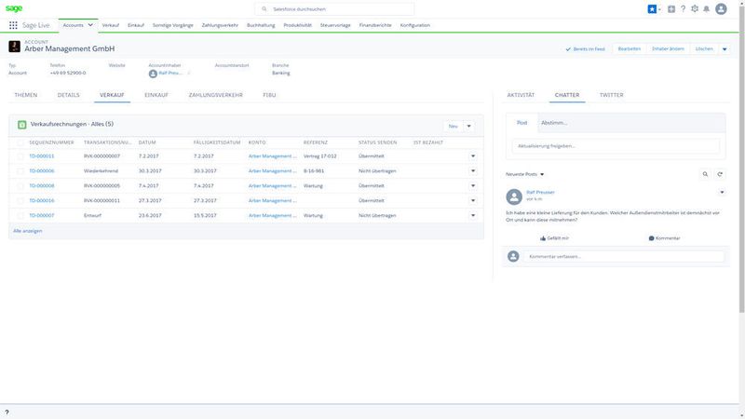The image size is (745, 419).
Task: Open row actions for TD-000006
Action: coord(473,171)
